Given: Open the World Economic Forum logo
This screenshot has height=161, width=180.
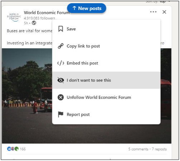Looking at the screenshot, I should pos(14,17).
